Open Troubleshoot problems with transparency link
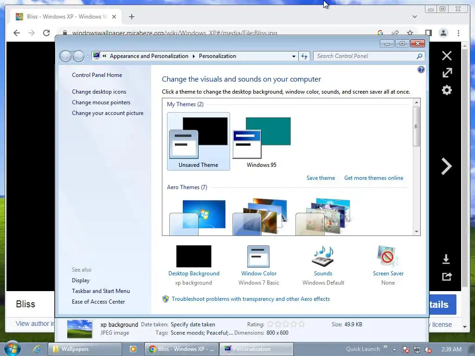The height and width of the screenshot is (356, 475). (250, 299)
